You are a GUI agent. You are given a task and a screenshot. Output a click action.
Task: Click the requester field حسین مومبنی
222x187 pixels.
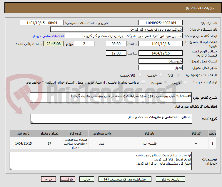(x=124, y=36)
